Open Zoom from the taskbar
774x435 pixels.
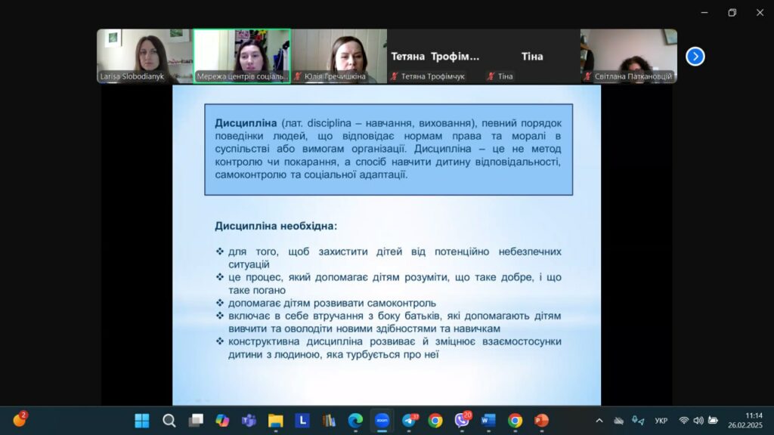click(382, 421)
